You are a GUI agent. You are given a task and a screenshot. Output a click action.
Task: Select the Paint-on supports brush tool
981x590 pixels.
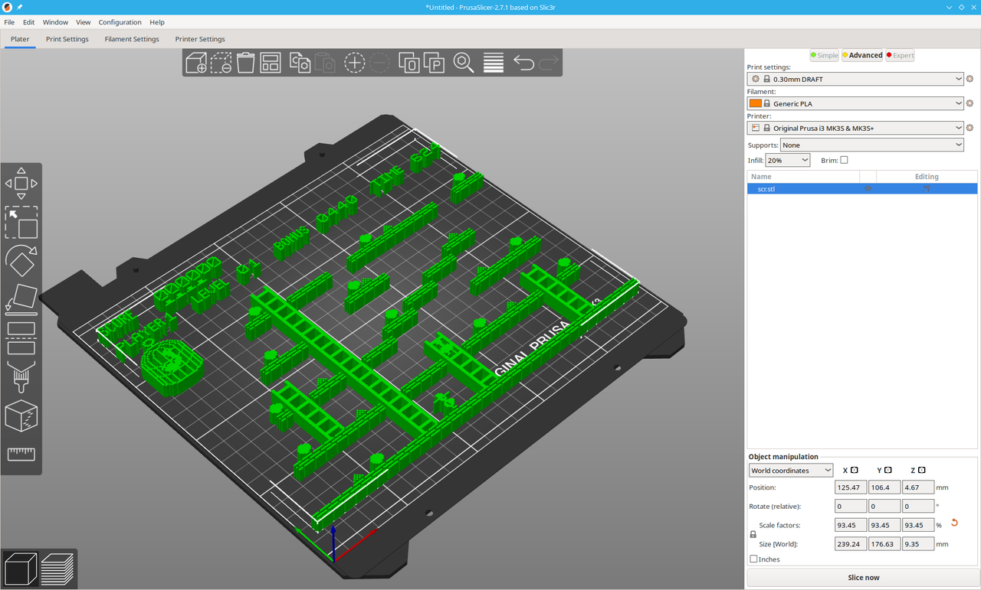pos(21,377)
